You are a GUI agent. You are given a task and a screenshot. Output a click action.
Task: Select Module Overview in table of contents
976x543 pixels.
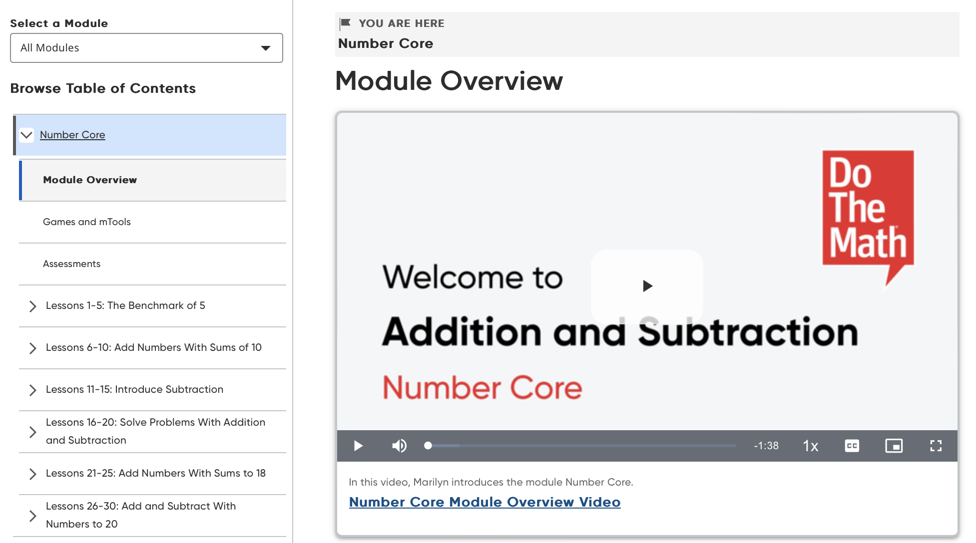pos(90,180)
